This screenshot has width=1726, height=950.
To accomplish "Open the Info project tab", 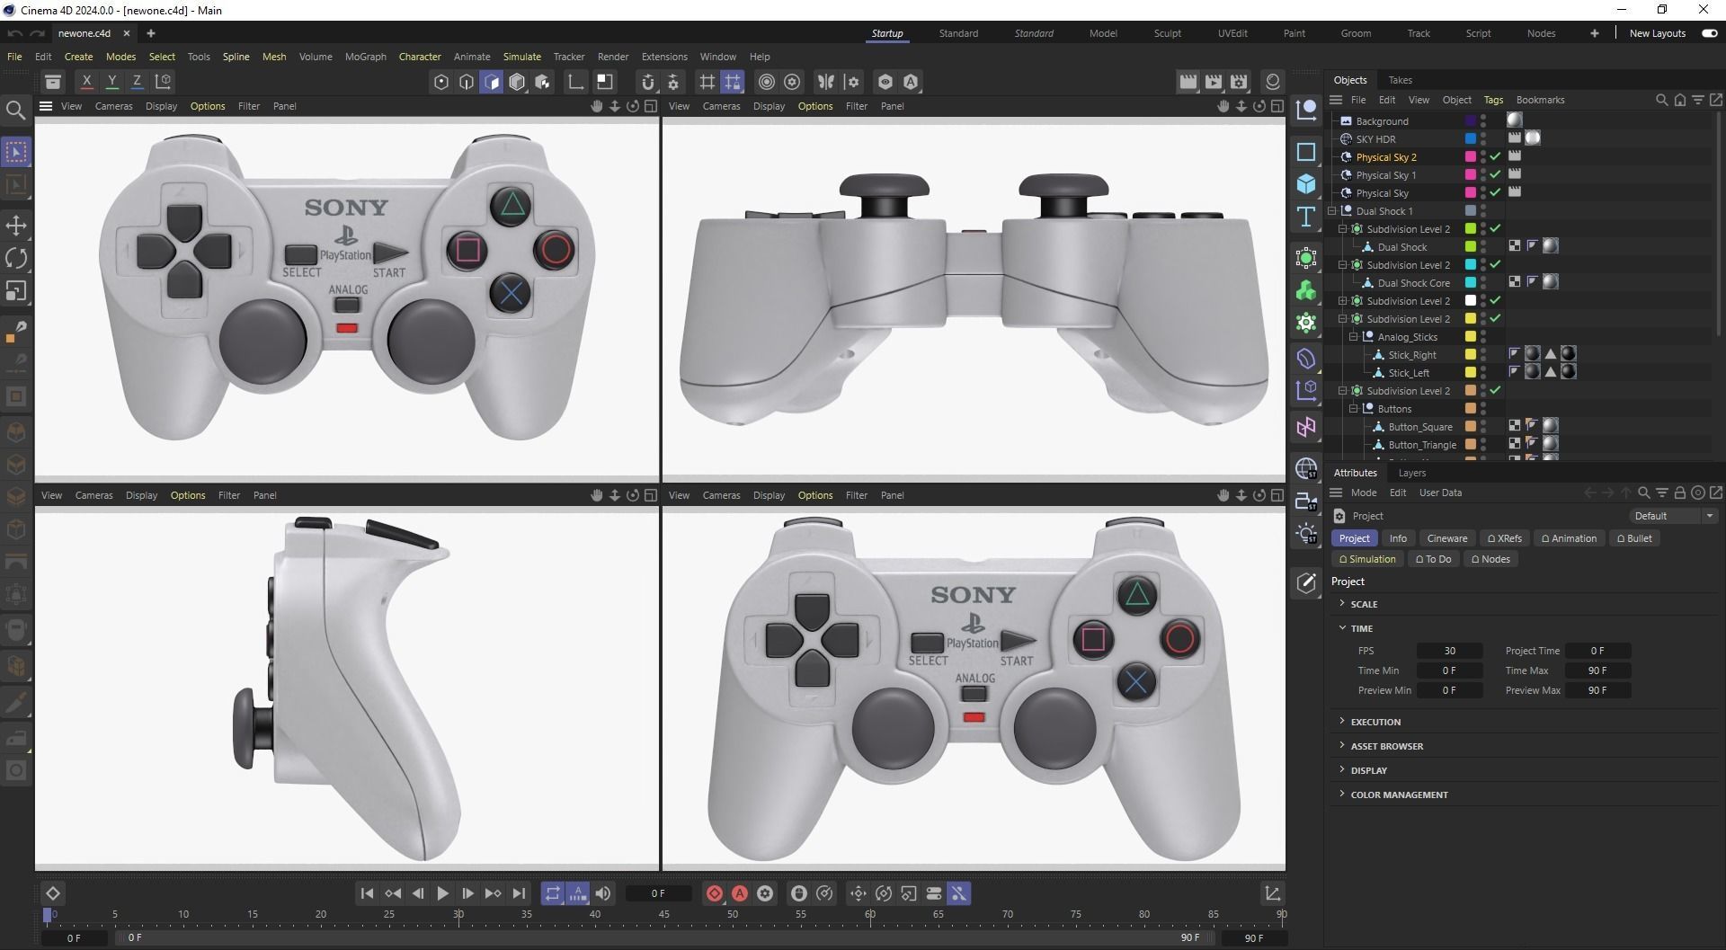I will click(x=1398, y=538).
